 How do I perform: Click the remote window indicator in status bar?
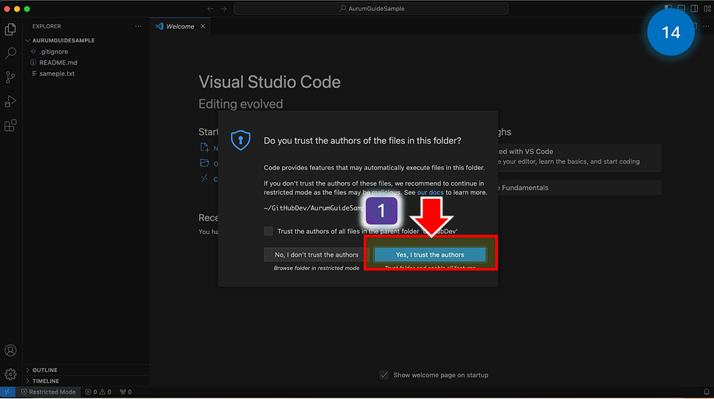pyautogui.click(x=7, y=392)
